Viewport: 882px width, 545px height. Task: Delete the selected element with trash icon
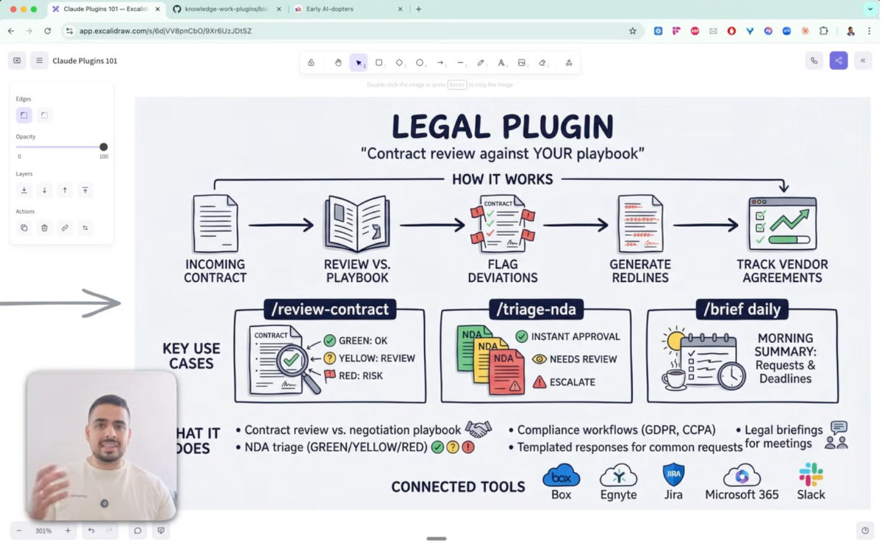tap(44, 228)
